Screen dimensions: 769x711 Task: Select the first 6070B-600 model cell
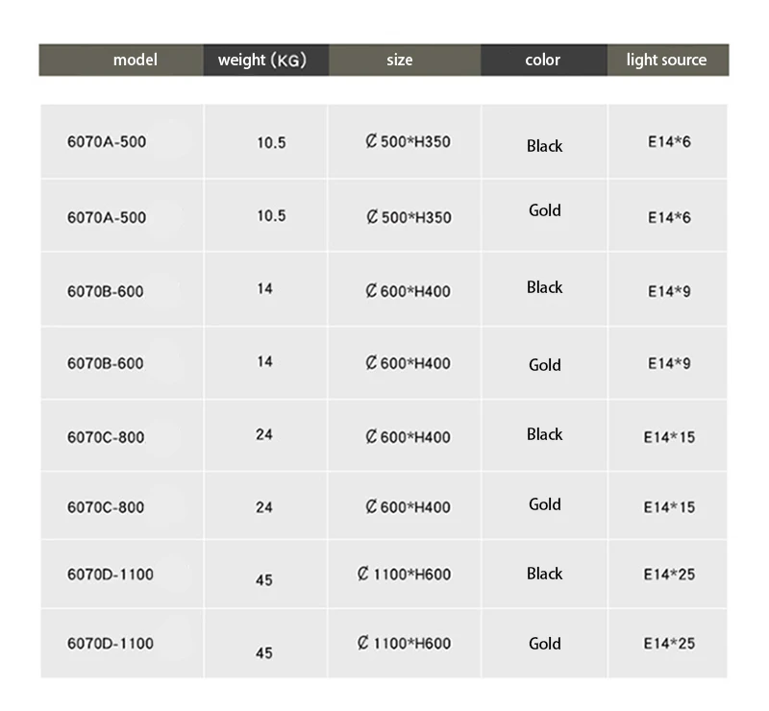point(122,289)
